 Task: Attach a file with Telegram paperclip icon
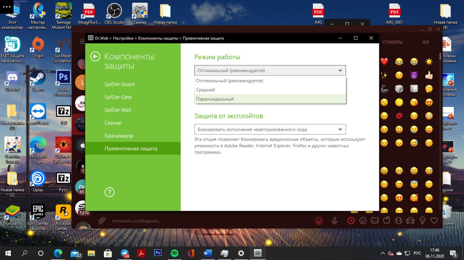point(102,221)
